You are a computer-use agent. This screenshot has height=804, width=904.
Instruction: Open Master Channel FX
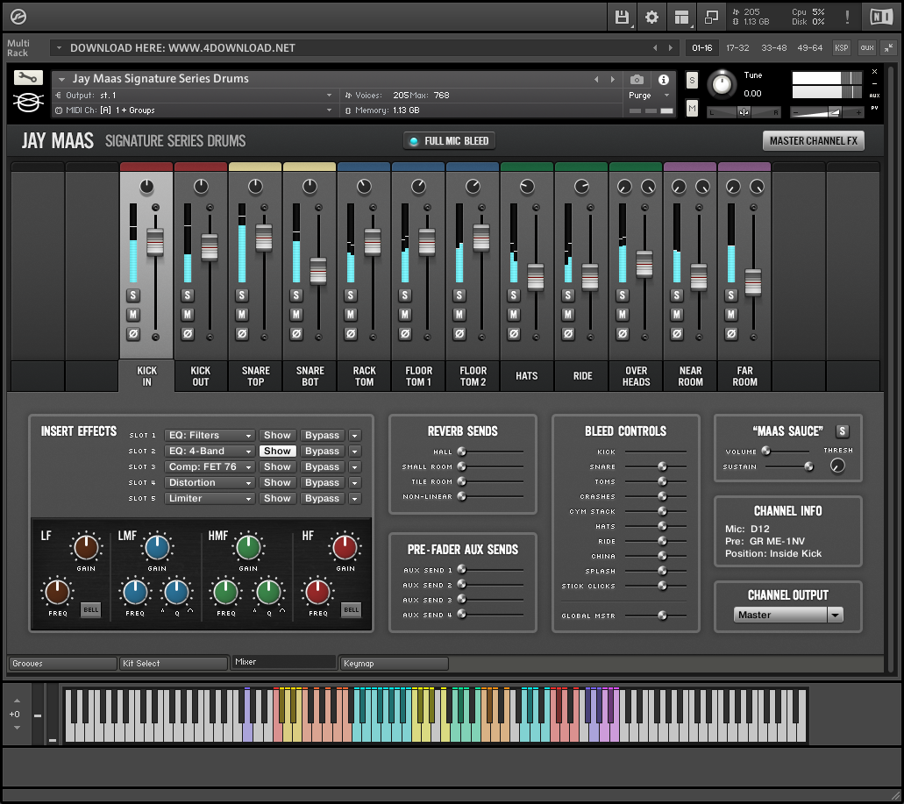[x=813, y=140]
